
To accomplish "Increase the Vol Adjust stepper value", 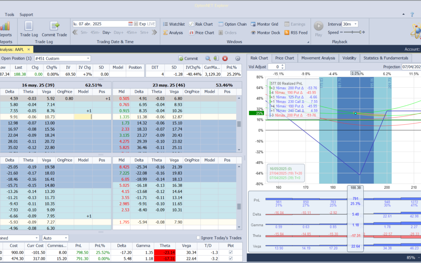I will [x=283, y=65].
